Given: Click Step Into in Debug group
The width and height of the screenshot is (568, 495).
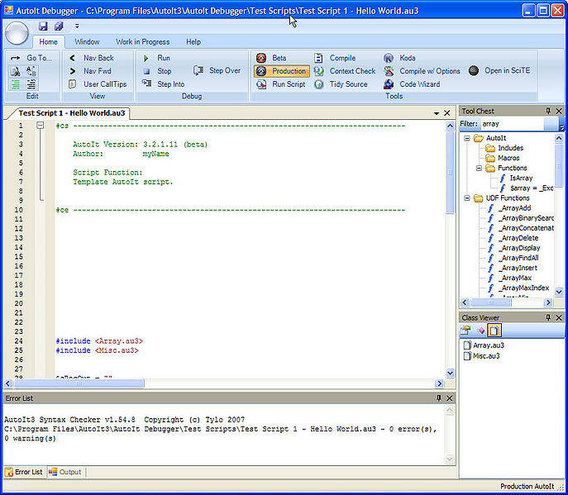Looking at the screenshot, I should tap(164, 84).
